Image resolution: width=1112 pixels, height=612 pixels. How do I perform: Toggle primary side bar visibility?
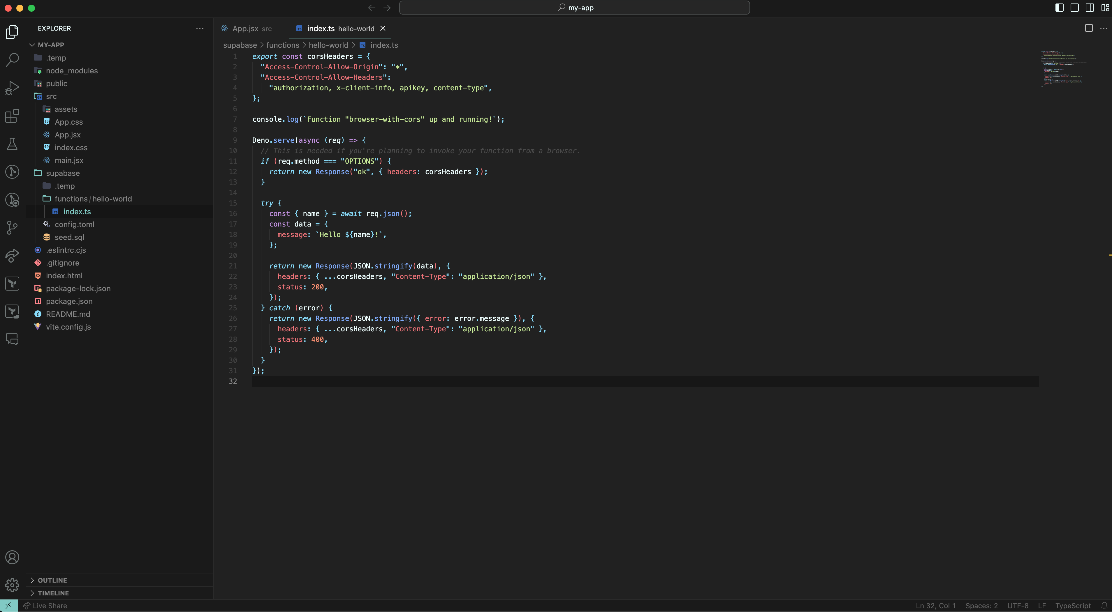pos(1059,8)
